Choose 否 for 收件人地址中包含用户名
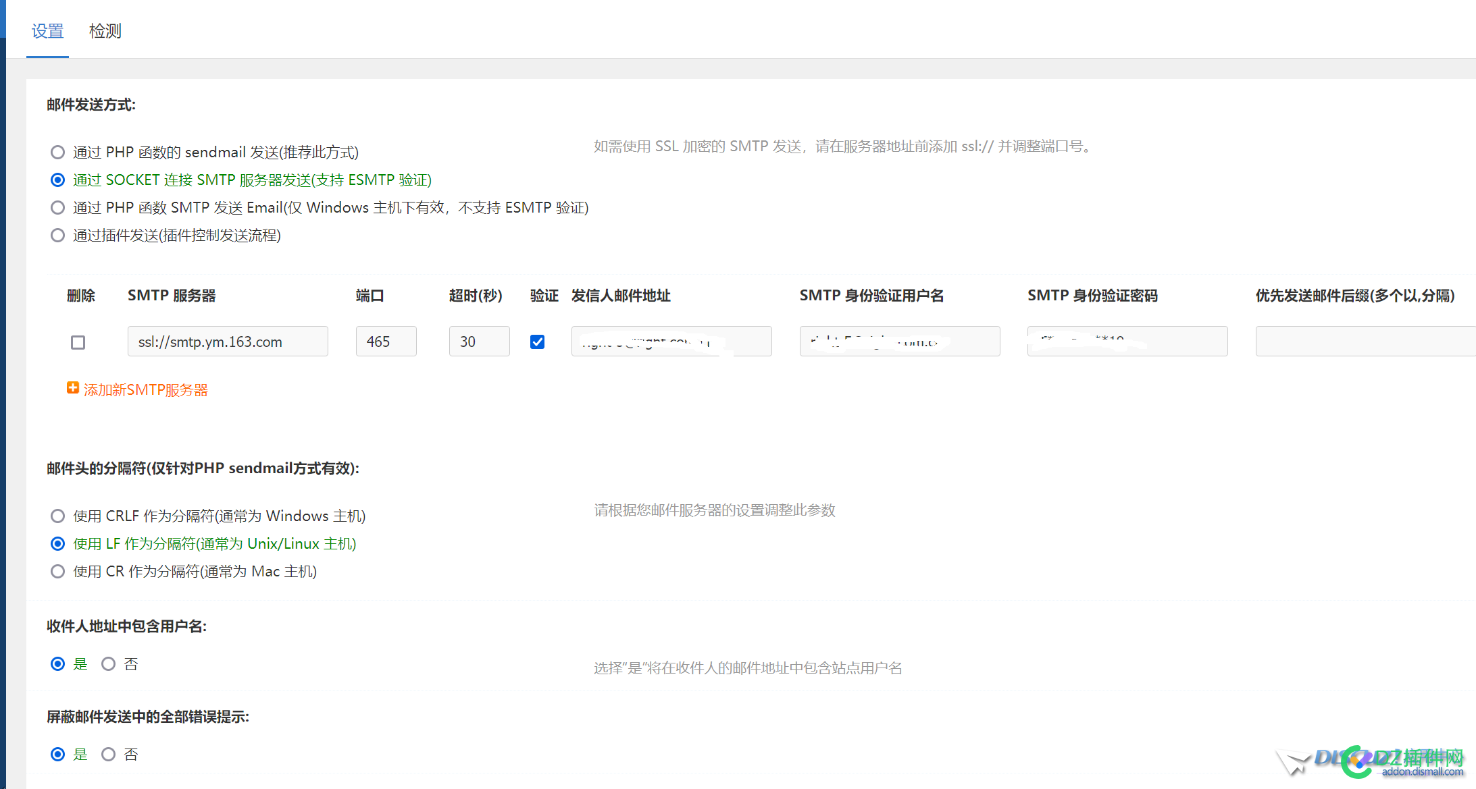Image resolution: width=1476 pixels, height=789 pixels. click(109, 664)
